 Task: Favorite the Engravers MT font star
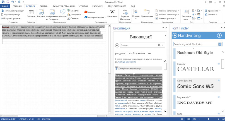tap(219, 97)
